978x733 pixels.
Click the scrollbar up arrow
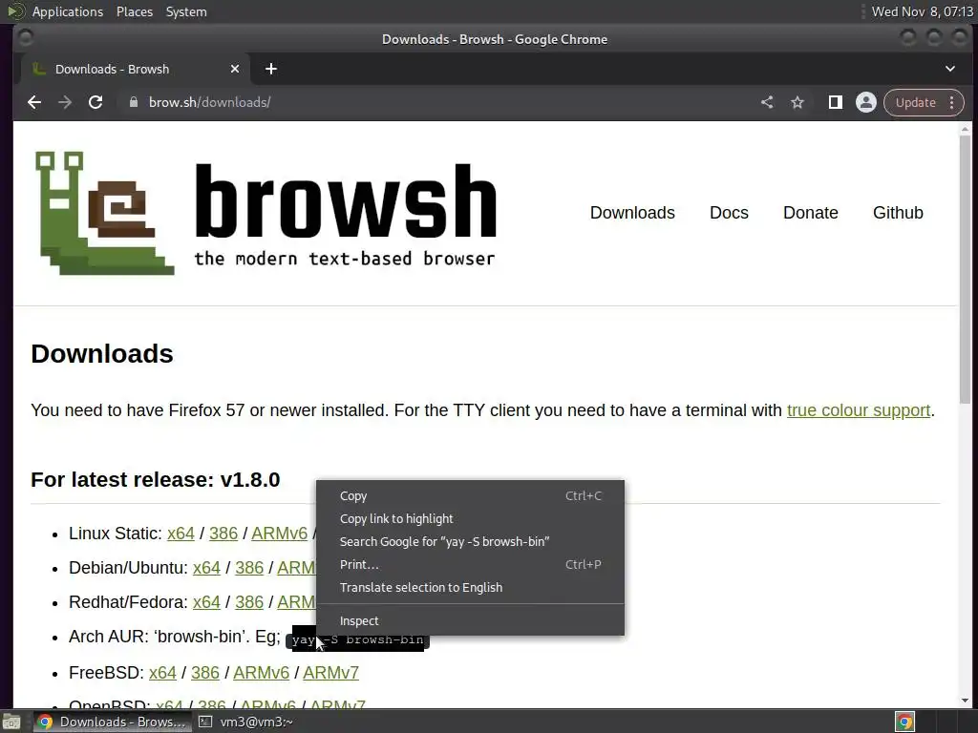click(965, 129)
